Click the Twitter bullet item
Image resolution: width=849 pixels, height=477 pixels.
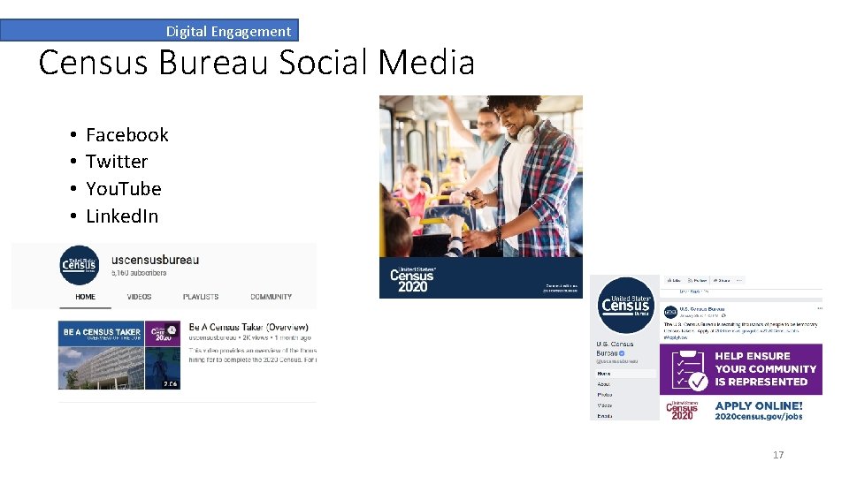[117, 162]
